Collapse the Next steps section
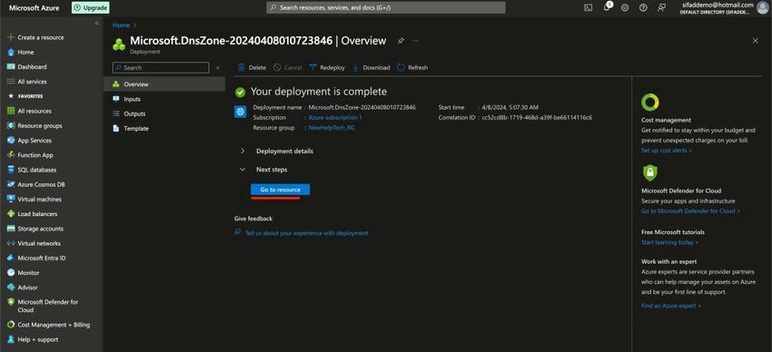 263,169
